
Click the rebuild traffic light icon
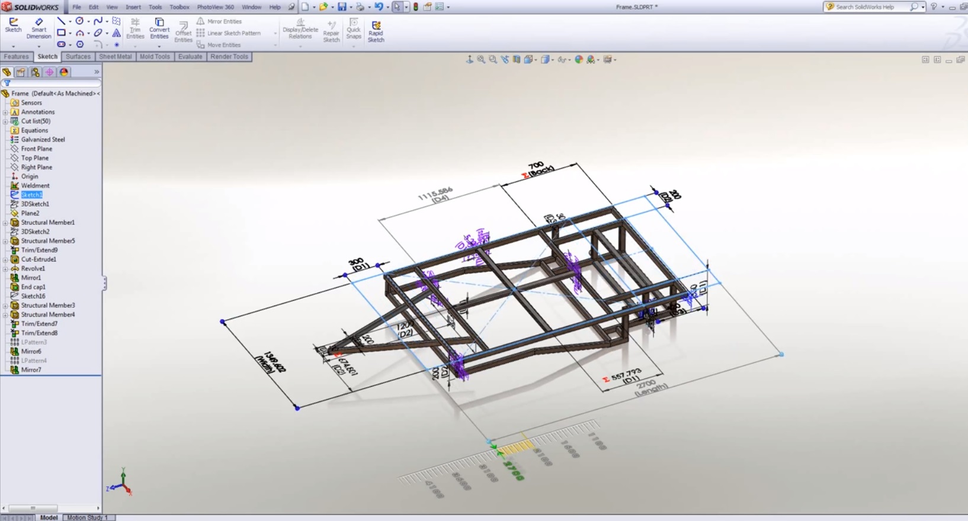(415, 7)
